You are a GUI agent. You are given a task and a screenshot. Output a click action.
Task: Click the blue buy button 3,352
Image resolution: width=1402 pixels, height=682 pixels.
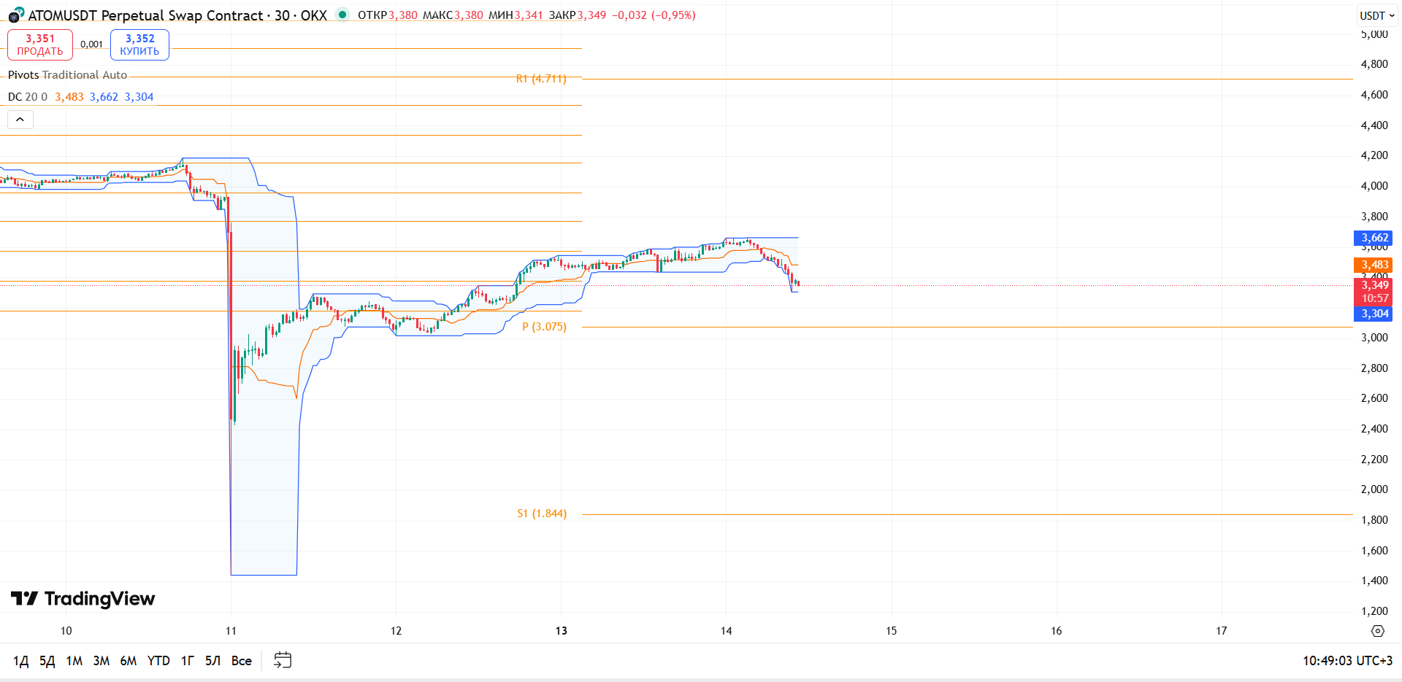139,44
